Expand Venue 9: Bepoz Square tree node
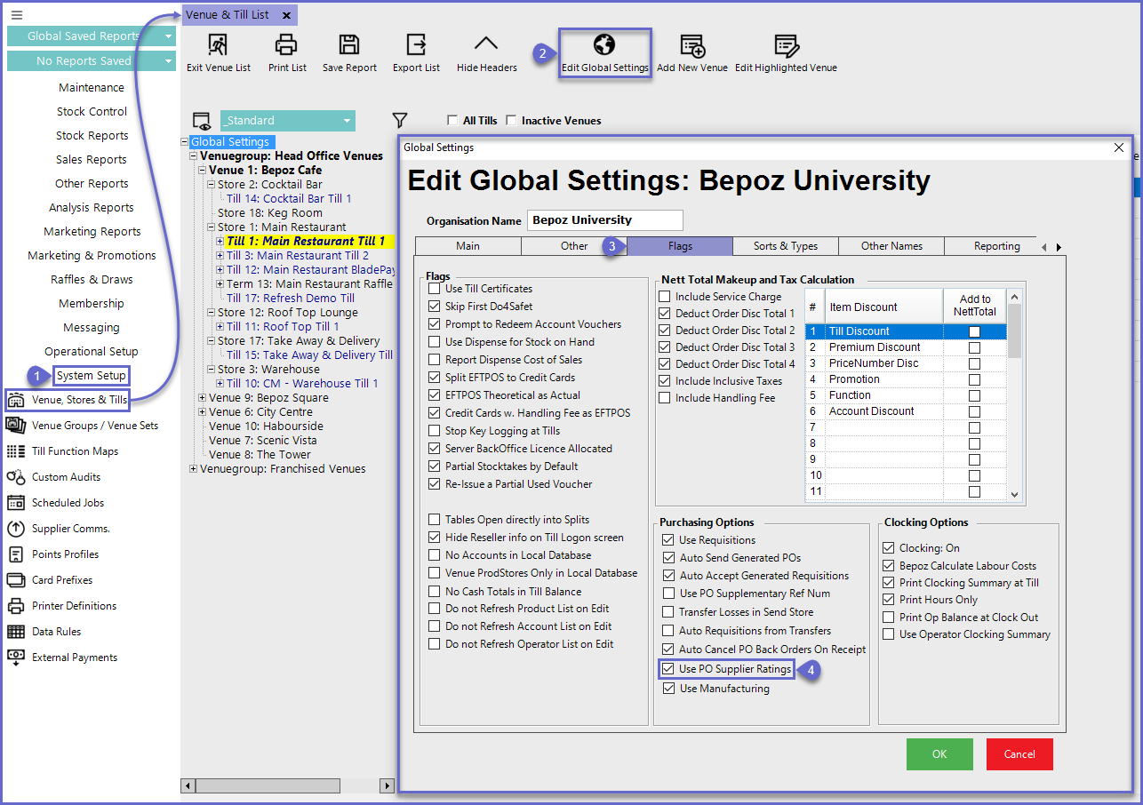 (203, 398)
